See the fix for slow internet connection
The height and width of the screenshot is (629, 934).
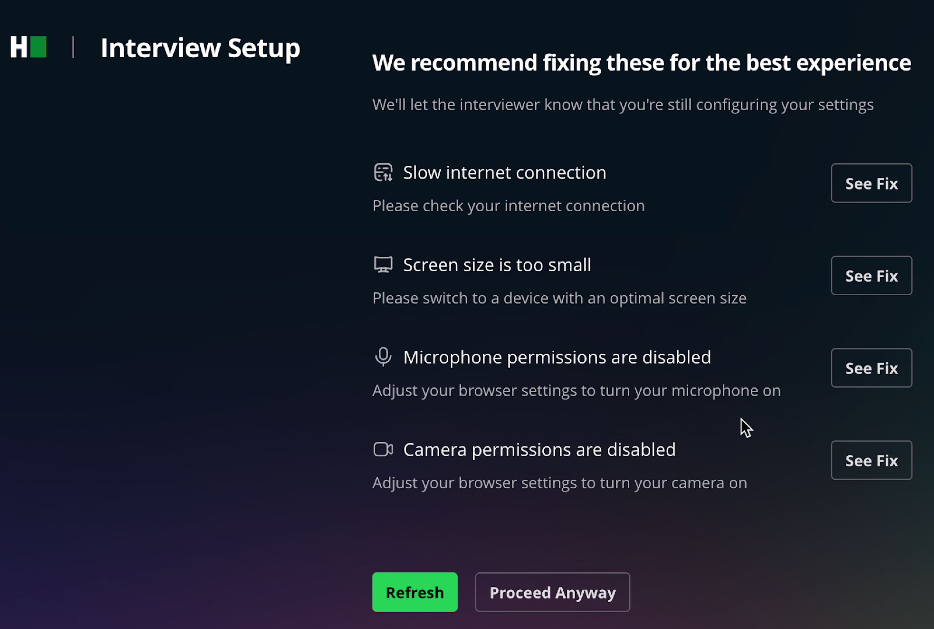(x=871, y=183)
